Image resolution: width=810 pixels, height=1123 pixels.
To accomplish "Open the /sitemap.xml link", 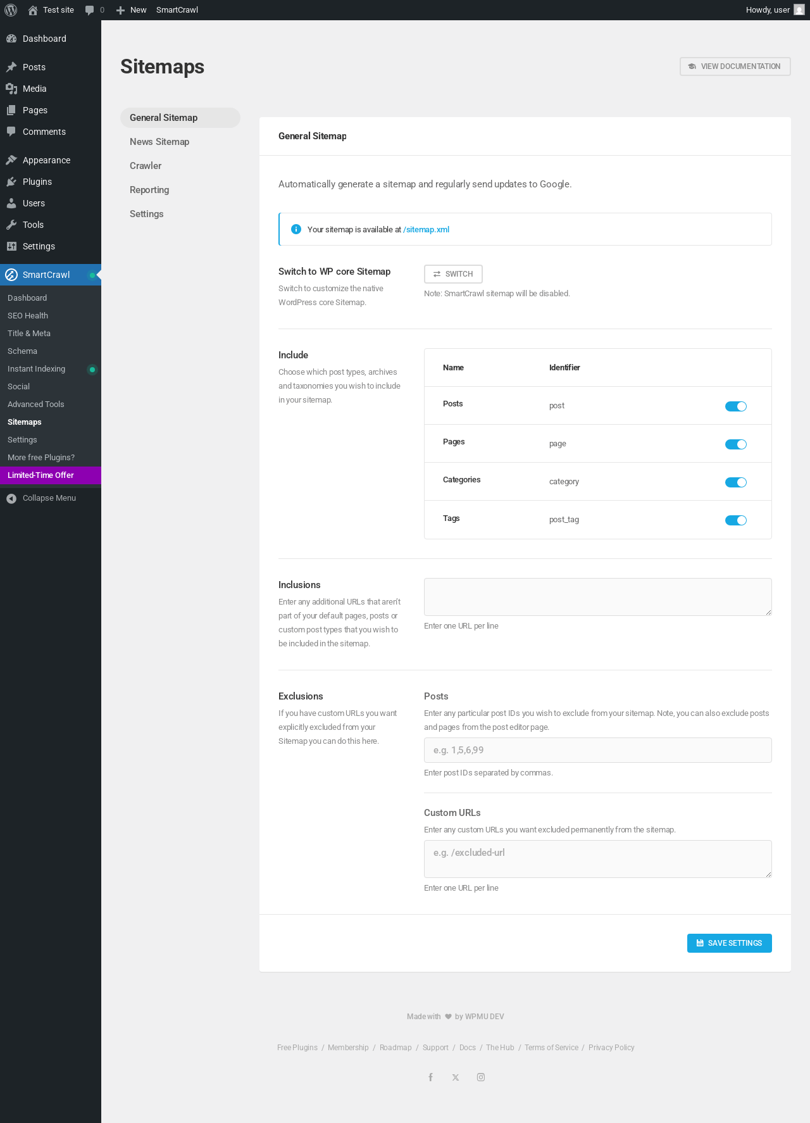I will tap(426, 230).
